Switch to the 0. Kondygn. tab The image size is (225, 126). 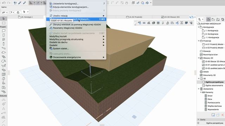click(x=26, y=17)
